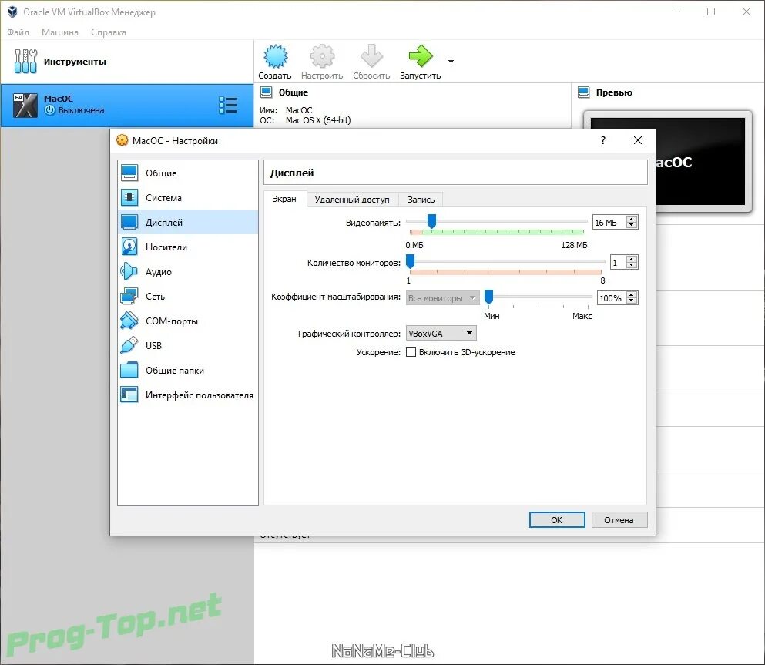Click the Выключена status text
Screen dimensions: 765x665
pos(81,110)
